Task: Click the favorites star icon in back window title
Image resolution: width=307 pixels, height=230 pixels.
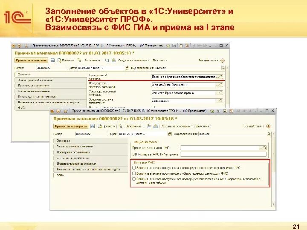Action: (26, 46)
